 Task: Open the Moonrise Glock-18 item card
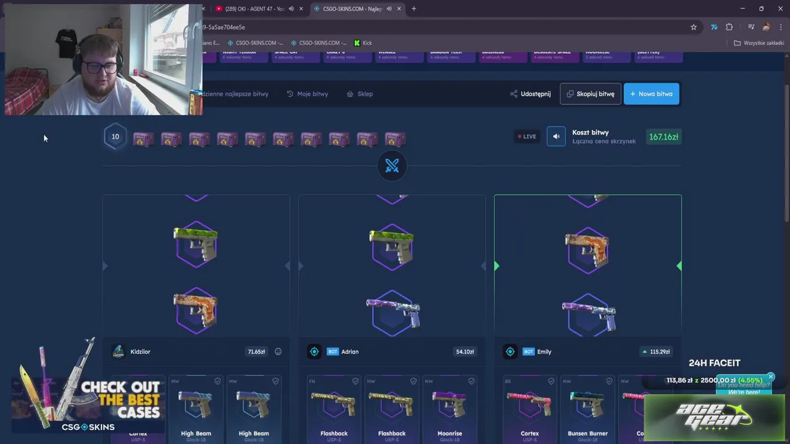(x=449, y=409)
